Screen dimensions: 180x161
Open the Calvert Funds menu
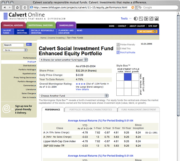(7, 32)
